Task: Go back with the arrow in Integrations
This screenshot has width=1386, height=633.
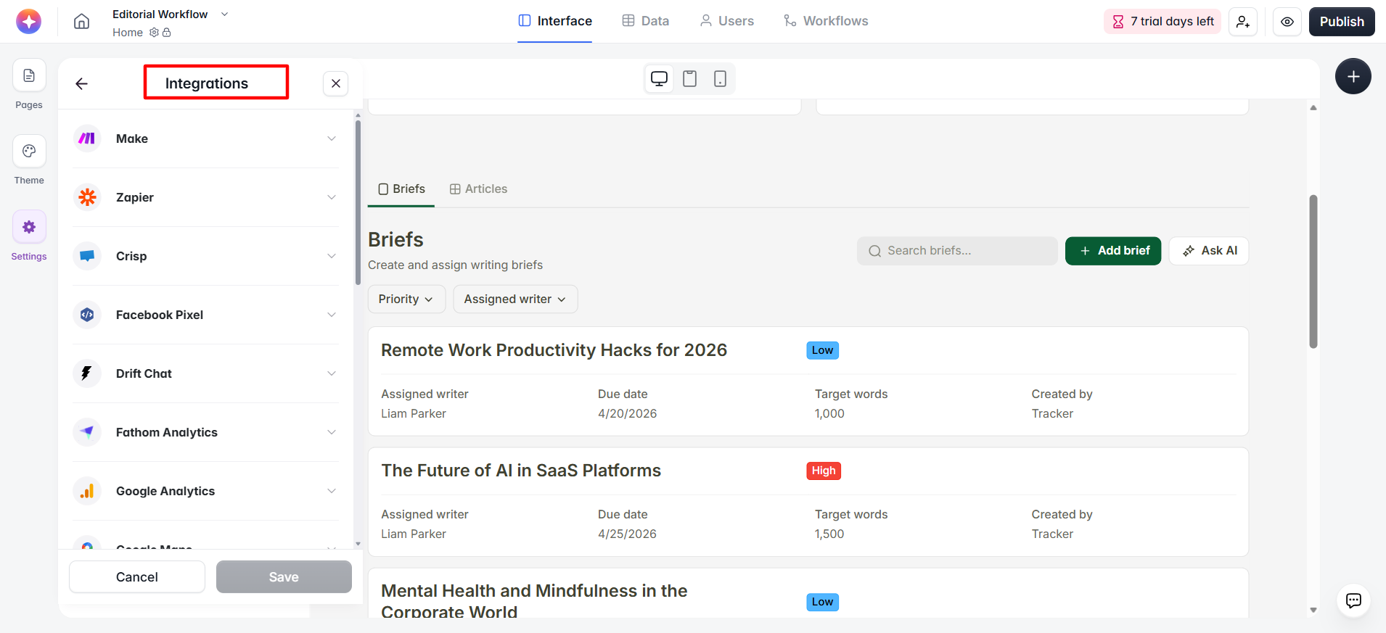Action: [x=82, y=83]
